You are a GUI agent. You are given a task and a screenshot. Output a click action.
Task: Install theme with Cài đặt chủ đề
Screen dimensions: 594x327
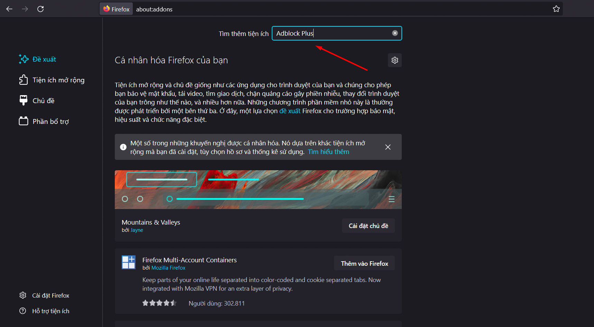click(x=368, y=226)
